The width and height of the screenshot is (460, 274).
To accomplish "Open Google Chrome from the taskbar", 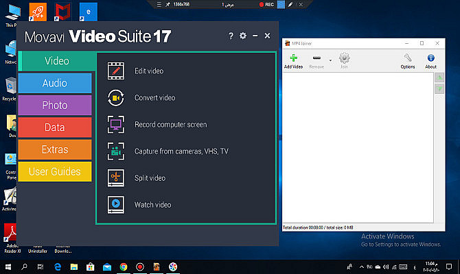I will pos(124,266).
